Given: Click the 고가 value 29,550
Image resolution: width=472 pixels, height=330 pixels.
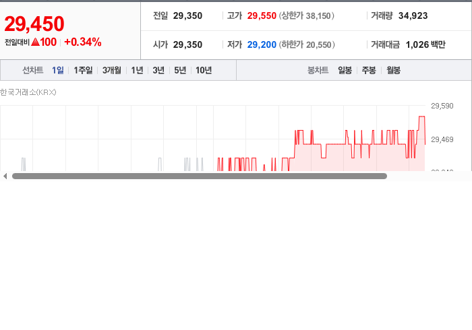Looking at the screenshot, I should coord(262,15).
